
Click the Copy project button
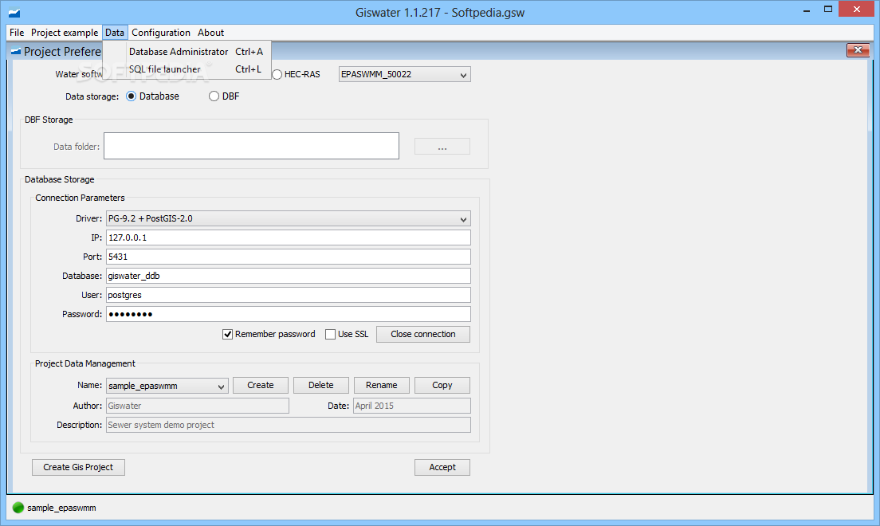[442, 385]
